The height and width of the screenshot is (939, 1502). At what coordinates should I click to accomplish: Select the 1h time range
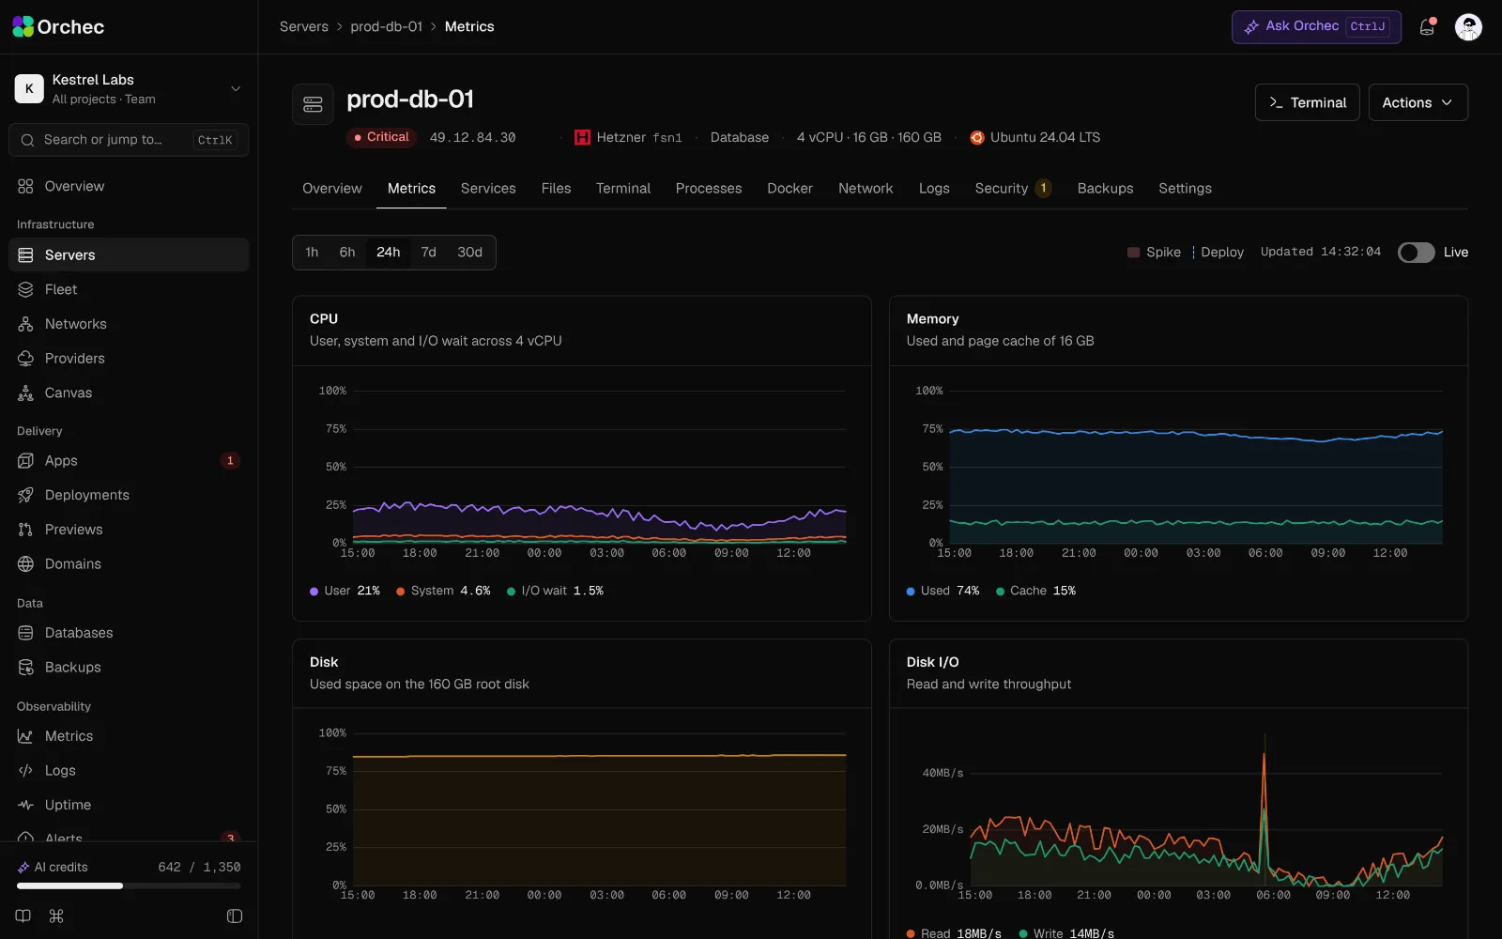coord(312,253)
